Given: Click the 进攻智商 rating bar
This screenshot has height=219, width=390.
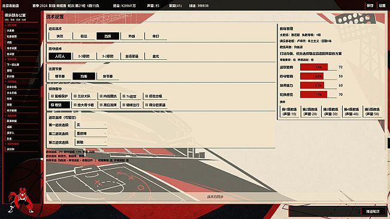Looking at the screenshot, I should tap(318, 67).
